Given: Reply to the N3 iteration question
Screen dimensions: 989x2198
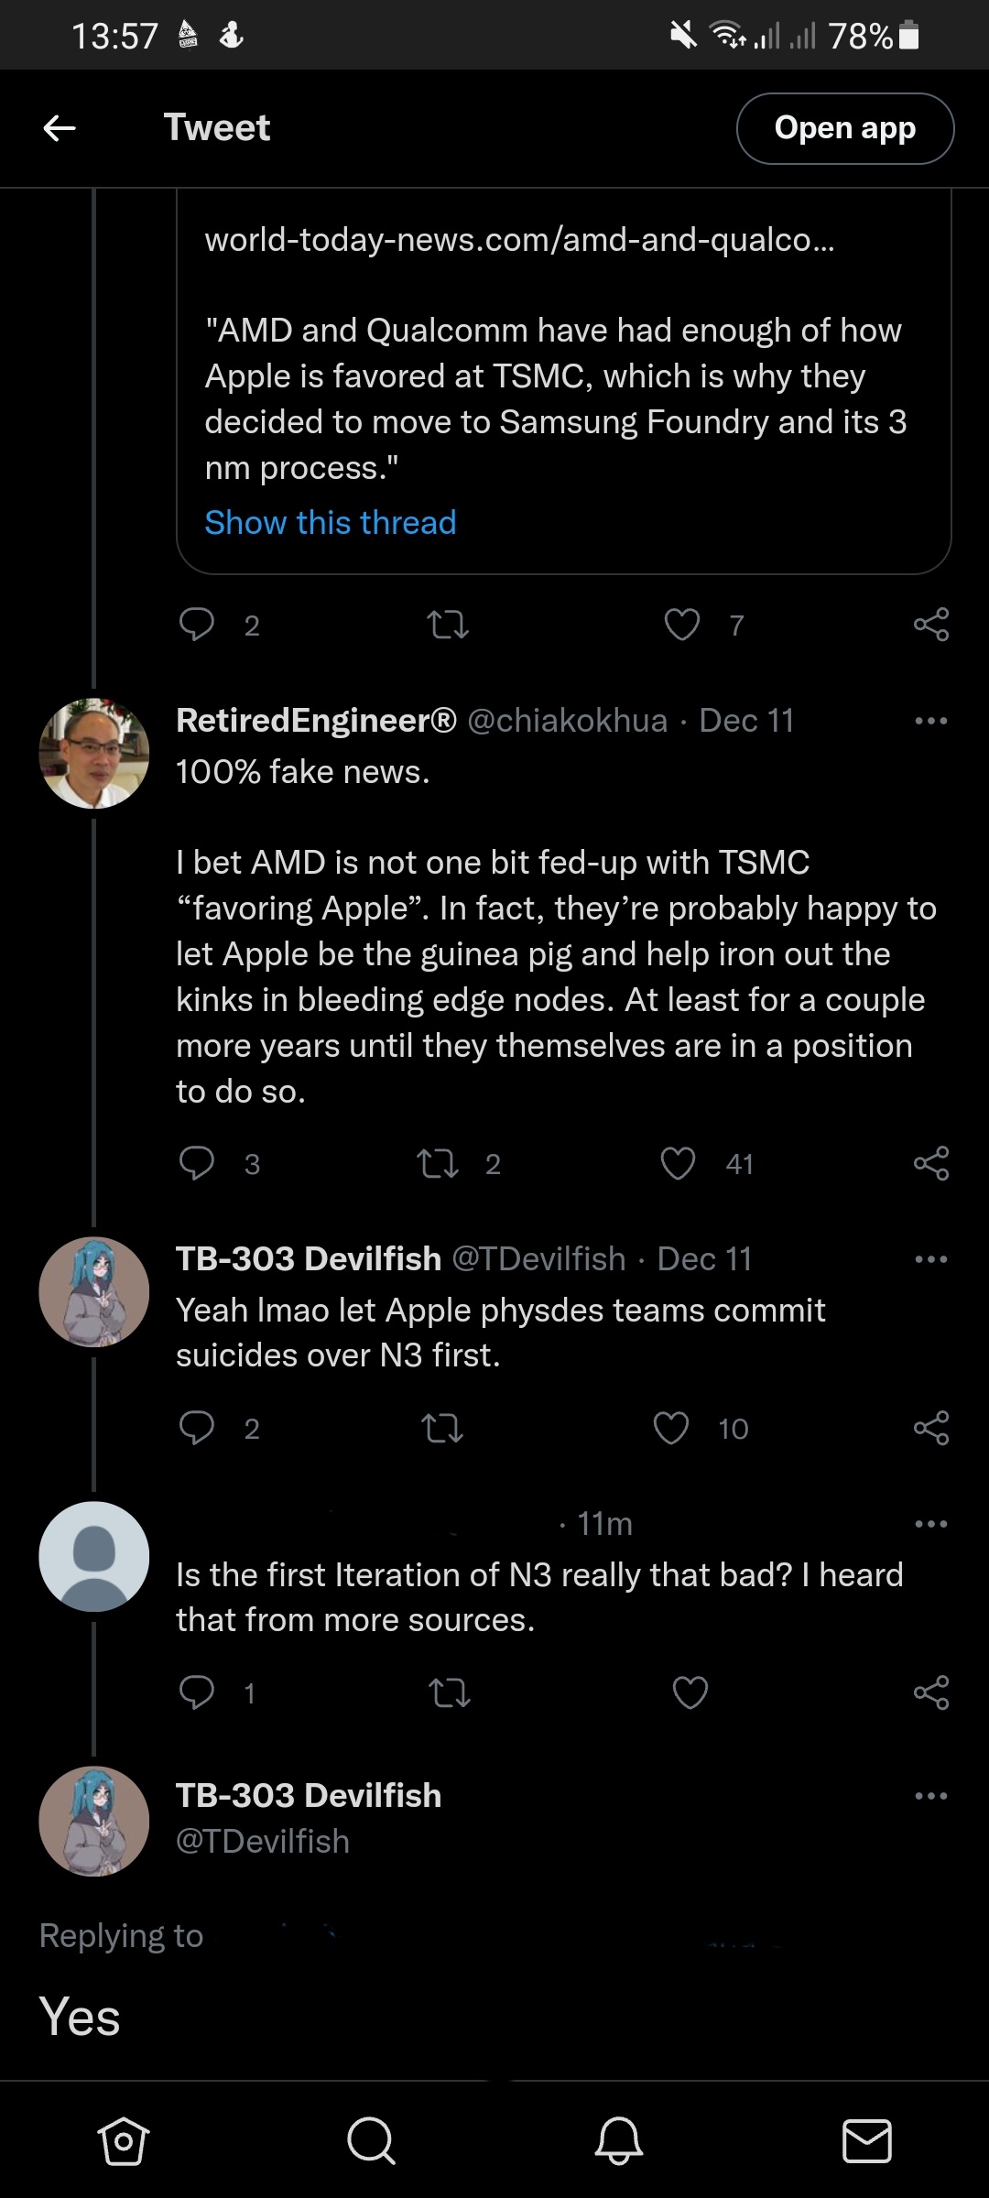Looking at the screenshot, I should (197, 1692).
